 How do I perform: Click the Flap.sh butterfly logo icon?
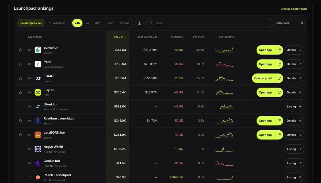click(38, 92)
